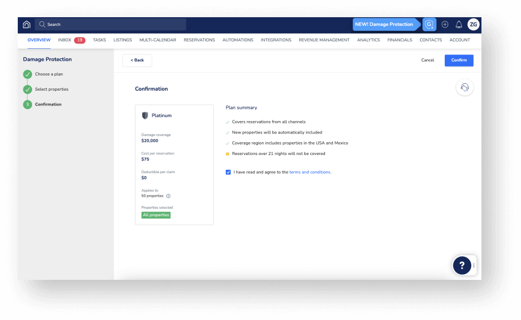Click 'New properties will be automatically included'
Viewport: 521px width, 320px height.
(277, 132)
